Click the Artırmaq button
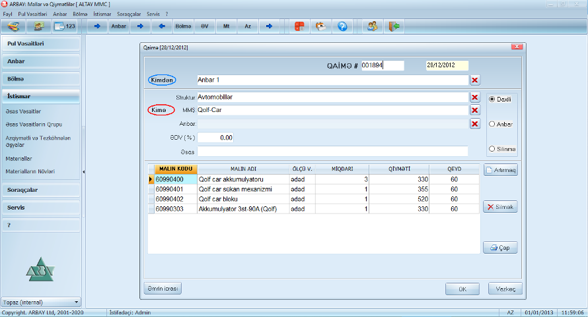This screenshot has width=588, height=317. [x=500, y=170]
